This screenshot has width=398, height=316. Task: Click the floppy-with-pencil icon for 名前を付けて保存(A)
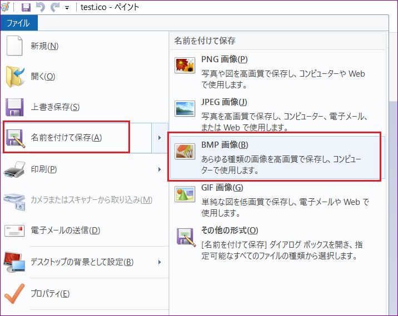coord(16,138)
